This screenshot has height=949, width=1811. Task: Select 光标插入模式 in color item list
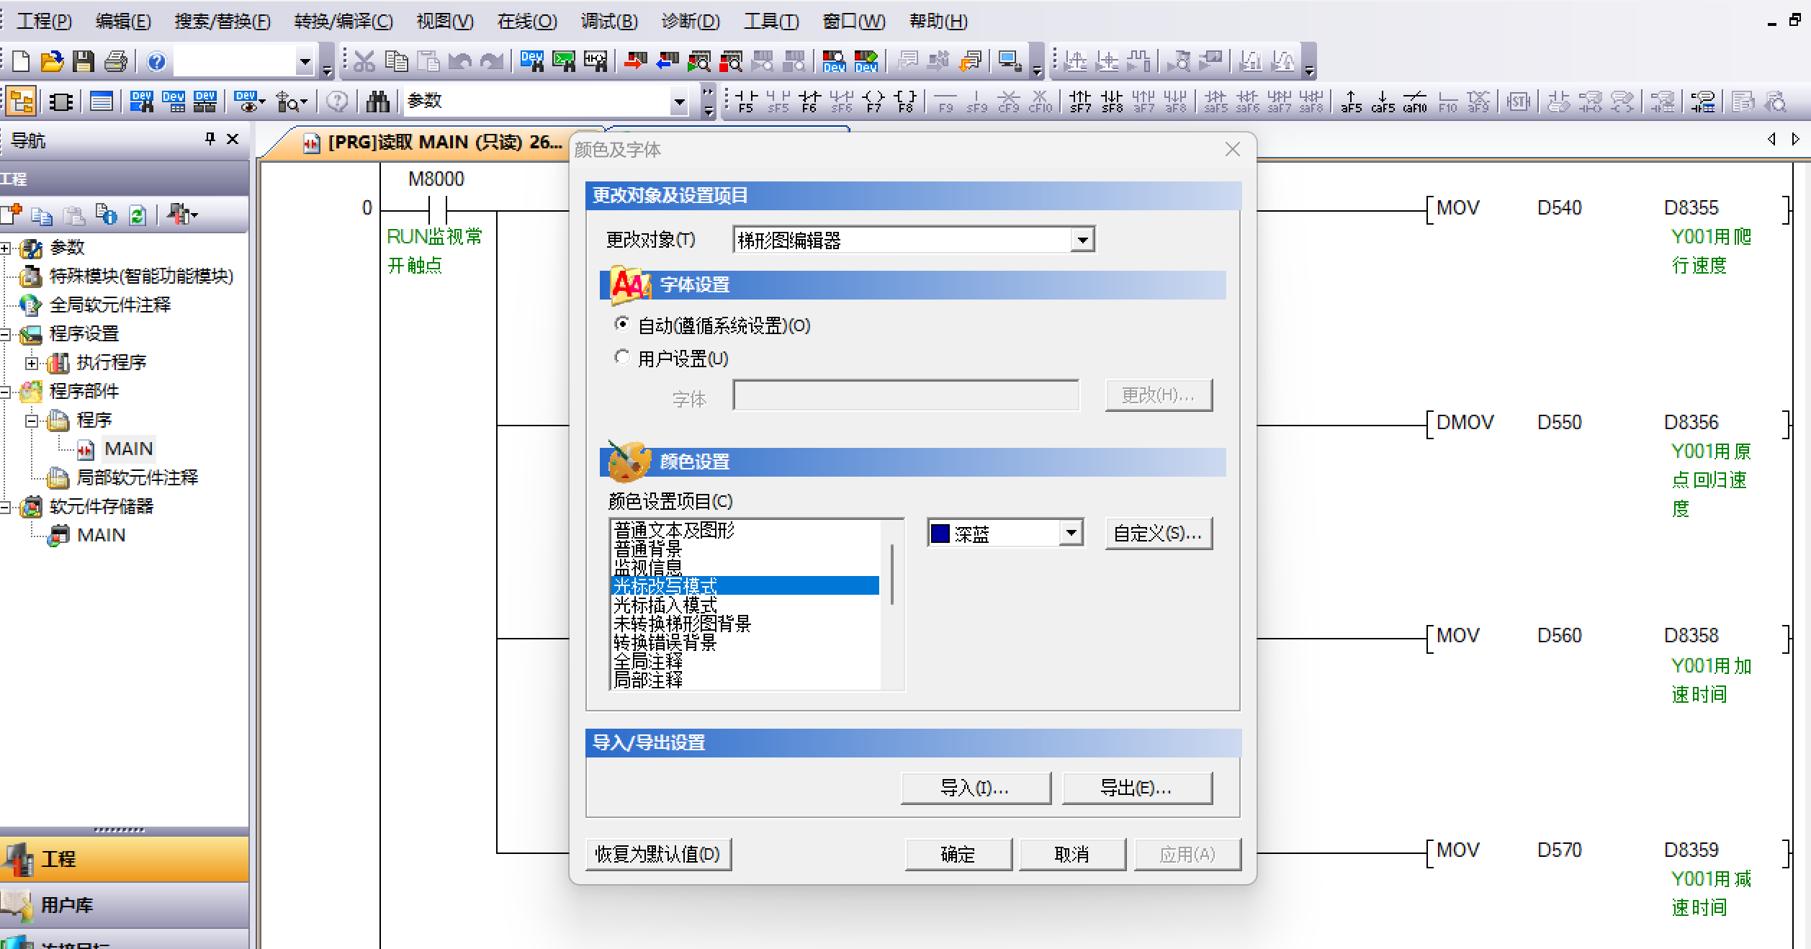665,605
